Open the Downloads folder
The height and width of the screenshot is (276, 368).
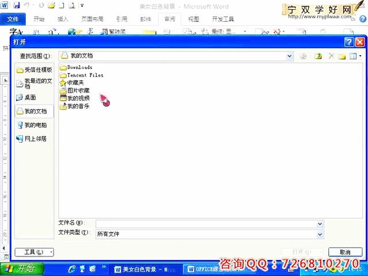(x=76, y=68)
